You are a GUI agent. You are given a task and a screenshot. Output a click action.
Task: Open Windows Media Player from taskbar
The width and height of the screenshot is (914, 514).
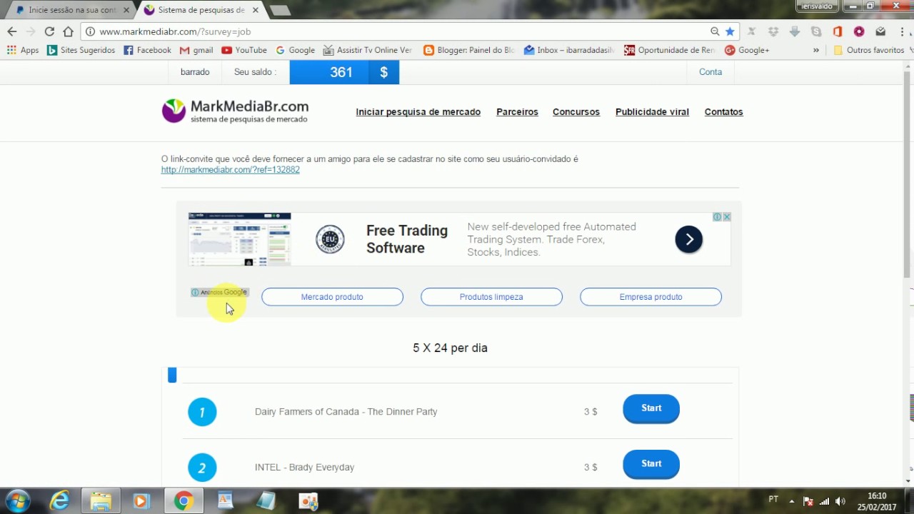[141, 501]
